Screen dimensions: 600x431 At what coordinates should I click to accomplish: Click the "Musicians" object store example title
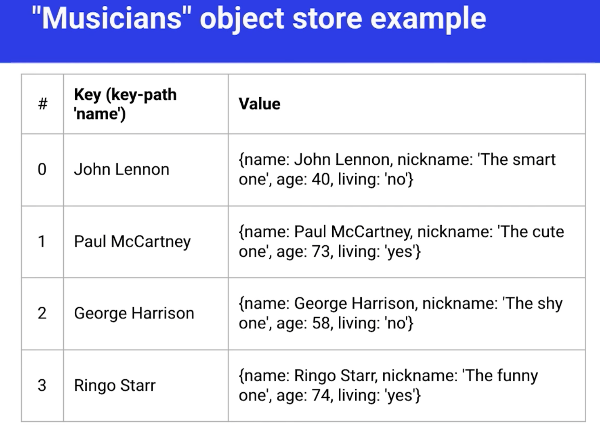(259, 19)
